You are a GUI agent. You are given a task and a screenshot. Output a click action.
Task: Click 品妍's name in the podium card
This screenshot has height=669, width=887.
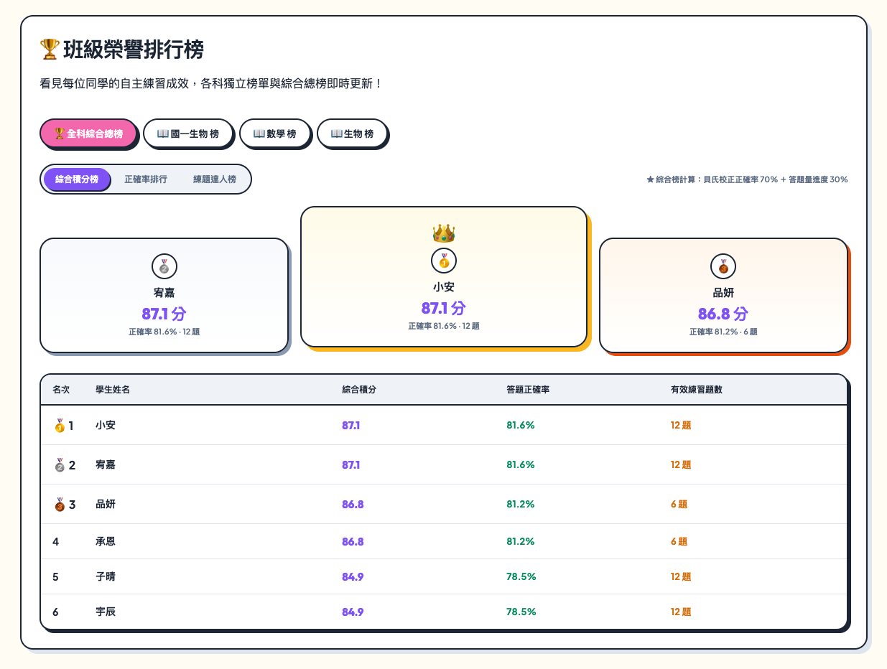[723, 293]
